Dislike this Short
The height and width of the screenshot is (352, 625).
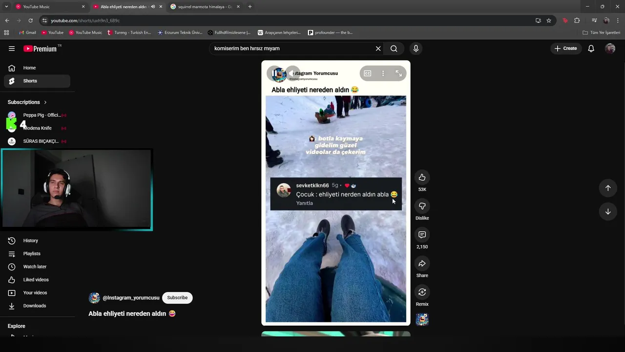pos(422,206)
